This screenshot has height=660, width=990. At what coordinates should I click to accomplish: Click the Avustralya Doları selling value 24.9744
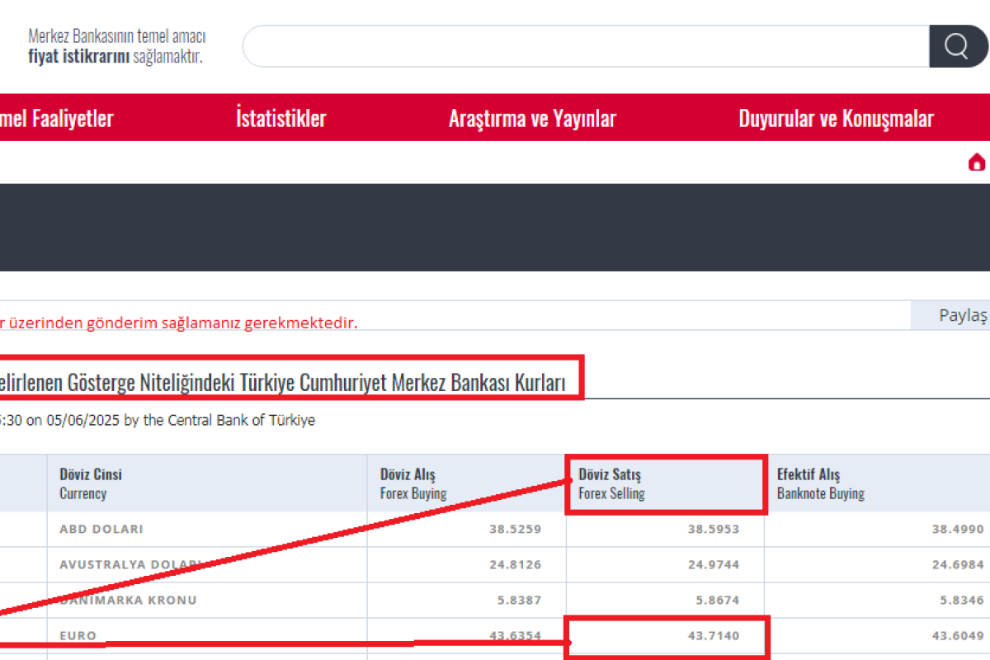coord(714,565)
